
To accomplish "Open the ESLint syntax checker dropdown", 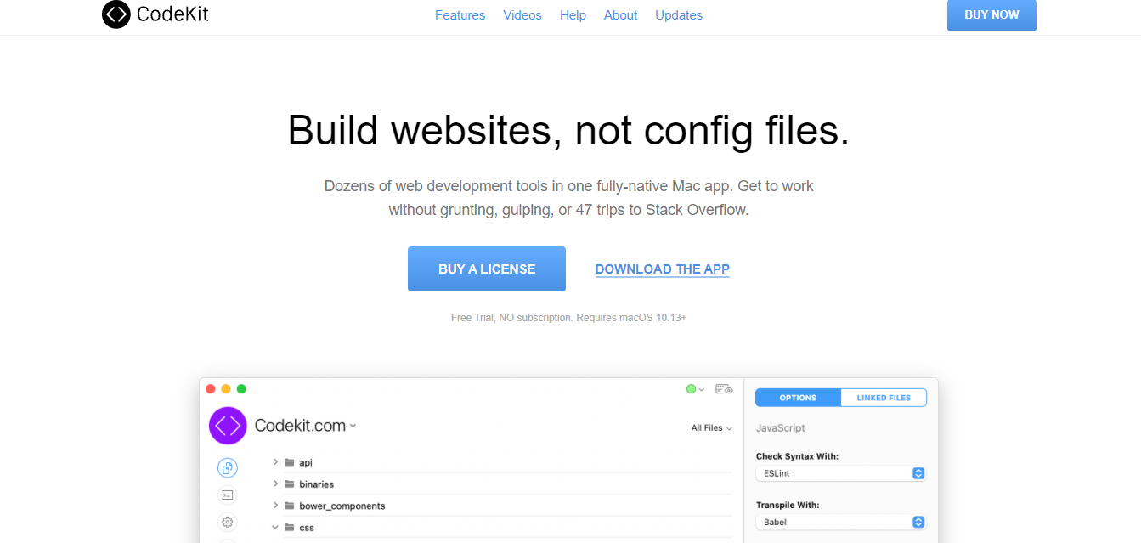I will pyautogui.click(x=840, y=473).
